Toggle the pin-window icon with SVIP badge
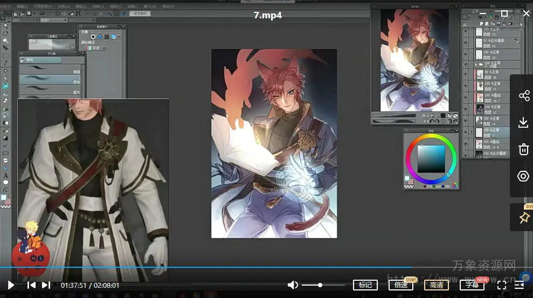 [523, 217]
